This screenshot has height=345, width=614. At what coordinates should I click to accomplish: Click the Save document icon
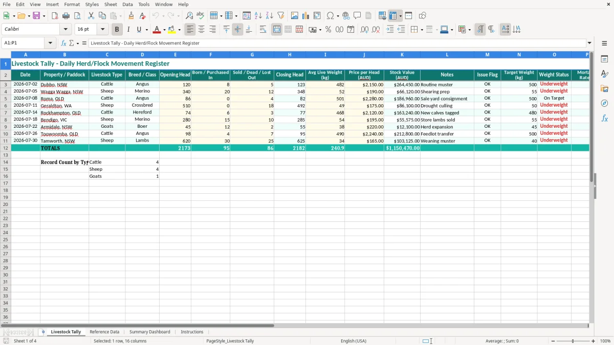(36, 16)
